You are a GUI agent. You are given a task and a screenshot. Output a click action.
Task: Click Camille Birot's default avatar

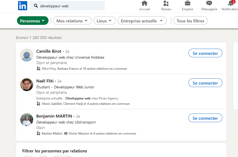[x=27, y=55]
